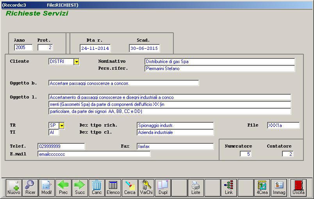The height and width of the screenshot is (199, 314).
Task: Click the Pers.rifer. field Piermarini Stefano
Action: [x=219, y=69]
